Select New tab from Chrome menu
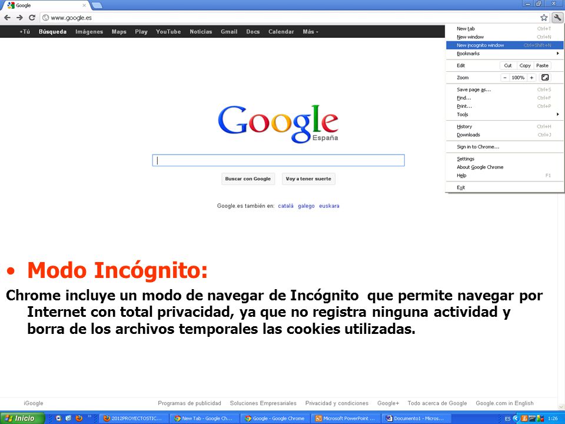The height and width of the screenshot is (424, 565). tap(504, 28)
